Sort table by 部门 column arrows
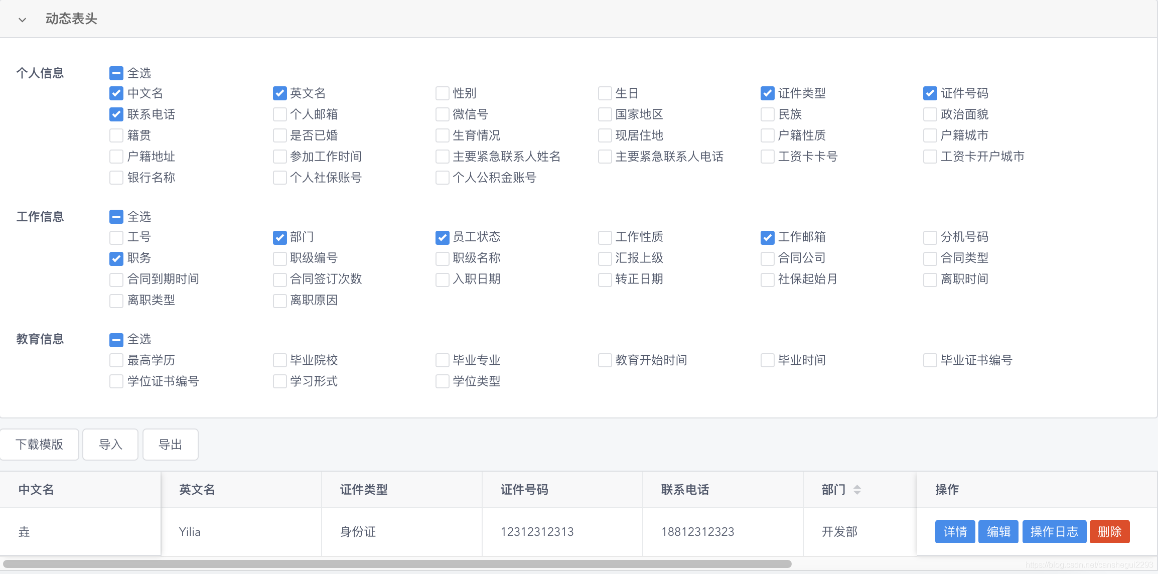This screenshot has height=574, width=1158. (857, 489)
